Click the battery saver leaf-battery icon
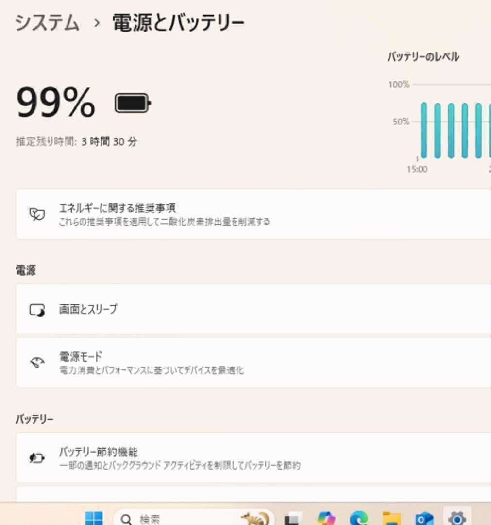Viewport: 491px width, 525px height. pos(37,458)
